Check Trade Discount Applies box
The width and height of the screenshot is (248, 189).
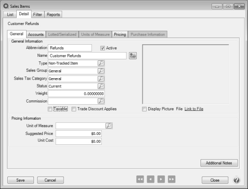(x=74, y=109)
